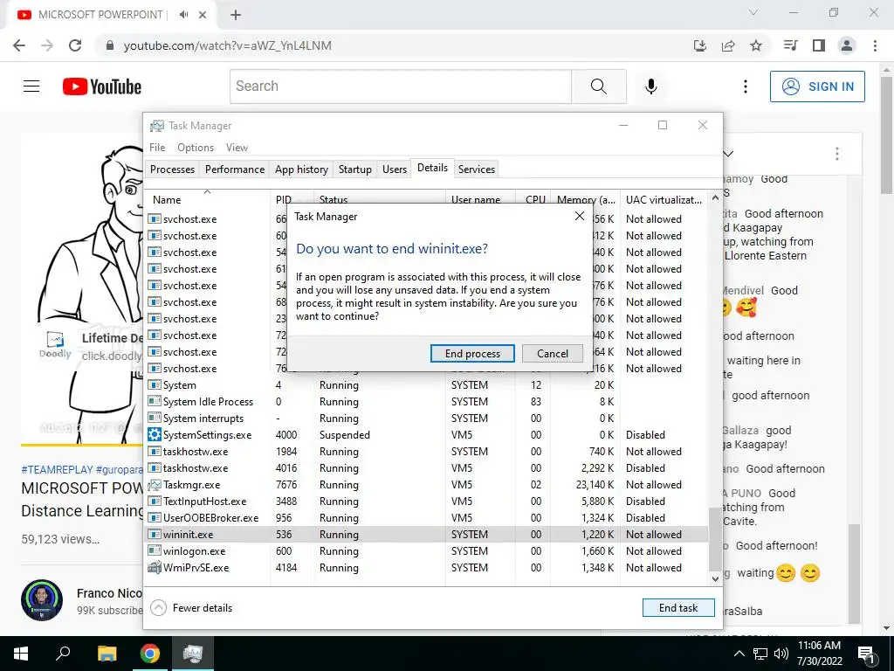Sort by the Name column header
Screen dimensions: 894x671
click(208, 199)
